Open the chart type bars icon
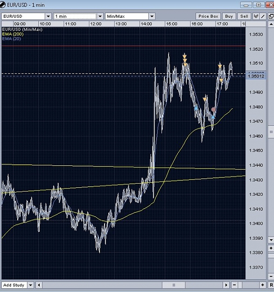This screenshot has height=292, width=274. (x=256, y=16)
